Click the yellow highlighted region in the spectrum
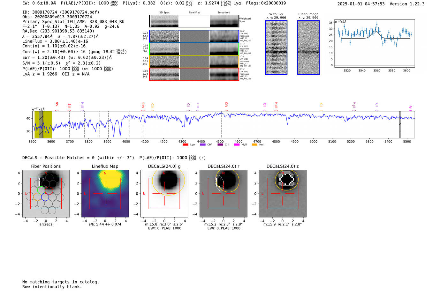Viewport: 447px width, 304px height. tap(43, 125)
